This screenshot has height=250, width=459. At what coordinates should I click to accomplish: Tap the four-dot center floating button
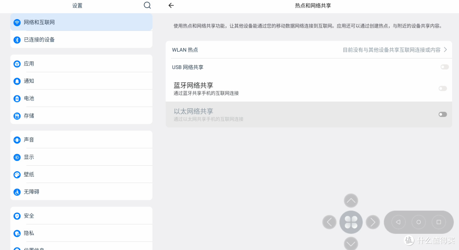351,222
